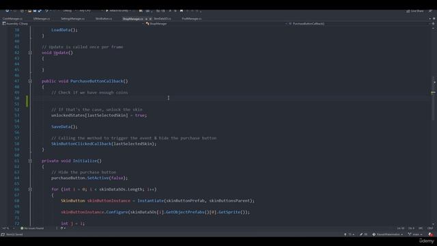Click the "Check if we have enough coins" comment
Image resolution: width=437 pixels, height=246 pixels.
(x=89, y=93)
